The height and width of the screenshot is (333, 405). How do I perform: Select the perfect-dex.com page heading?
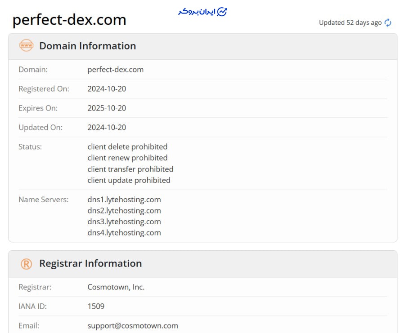(69, 20)
